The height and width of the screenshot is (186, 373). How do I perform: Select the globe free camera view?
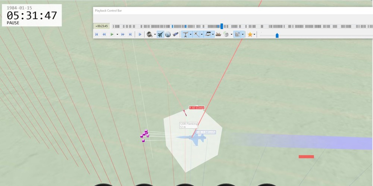[168, 35]
